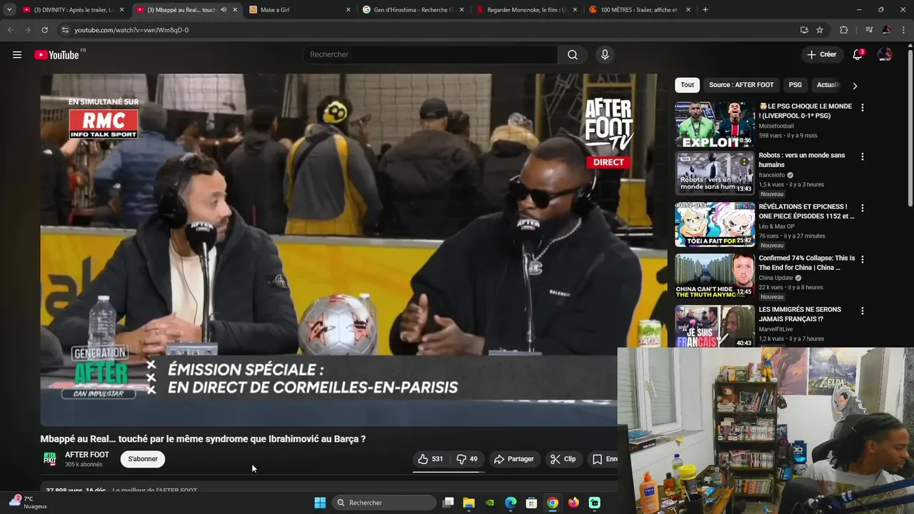Open Windows Start menu
The width and height of the screenshot is (914, 514).
tap(320, 503)
